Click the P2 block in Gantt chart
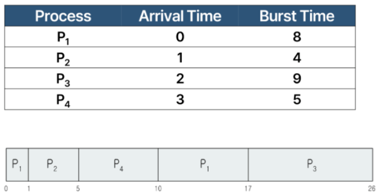 (53, 165)
